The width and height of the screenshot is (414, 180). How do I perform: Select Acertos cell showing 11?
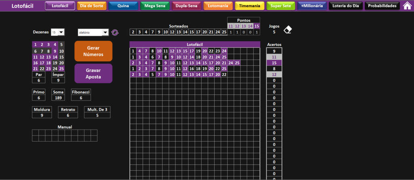[274, 57]
